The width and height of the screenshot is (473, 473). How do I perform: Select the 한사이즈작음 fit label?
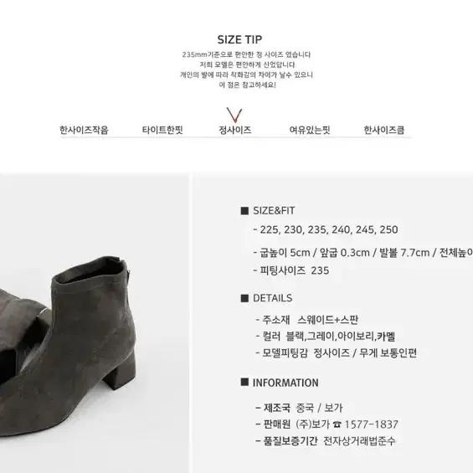pos(84,130)
